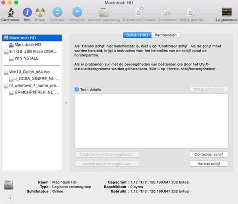
Task: Click the red close window button
Action: pos(3,2)
